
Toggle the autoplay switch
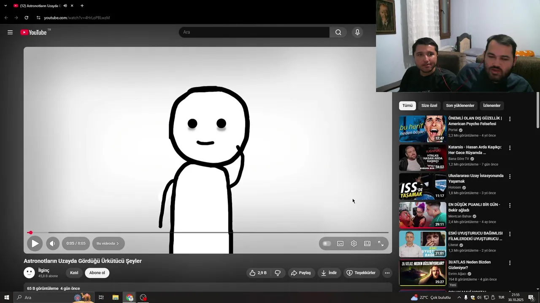click(x=327, y=243)
